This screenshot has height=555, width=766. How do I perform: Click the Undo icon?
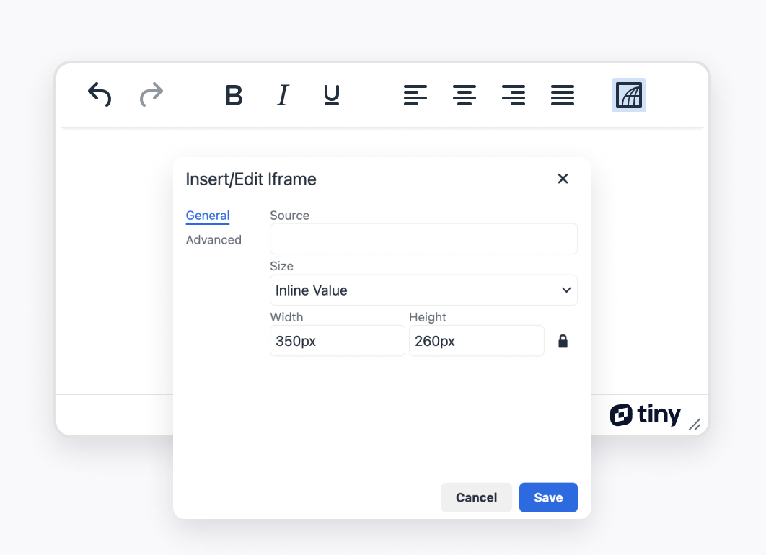pos(100,94)
